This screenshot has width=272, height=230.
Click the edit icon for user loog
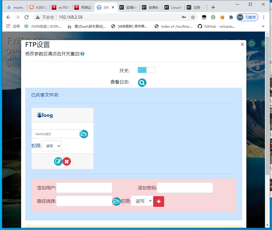58,161
